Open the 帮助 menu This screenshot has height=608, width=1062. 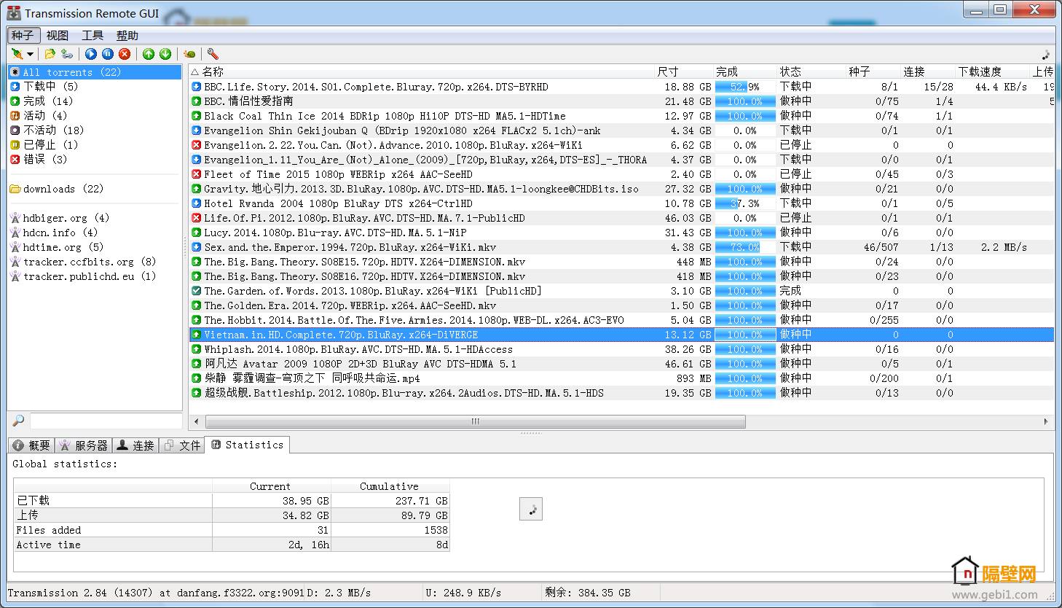[x=127, y=35]
